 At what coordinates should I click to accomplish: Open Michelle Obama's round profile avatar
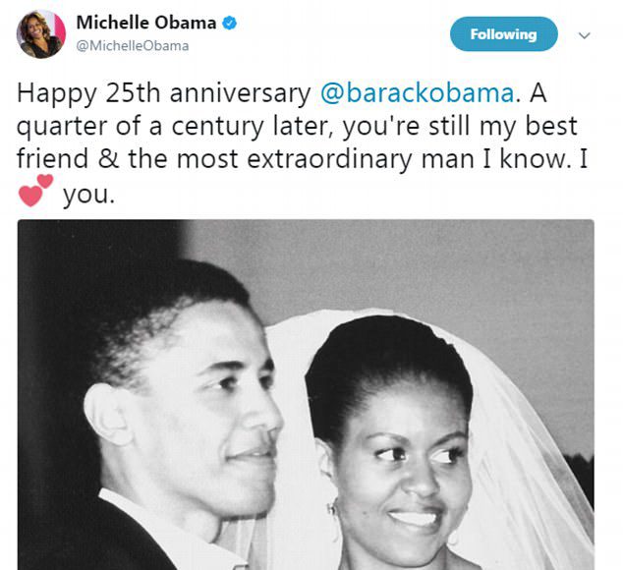(41, 34)
